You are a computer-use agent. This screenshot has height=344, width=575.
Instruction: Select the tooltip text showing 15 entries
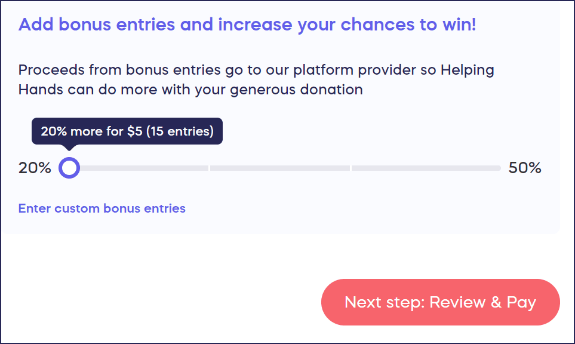coord(179,131)
